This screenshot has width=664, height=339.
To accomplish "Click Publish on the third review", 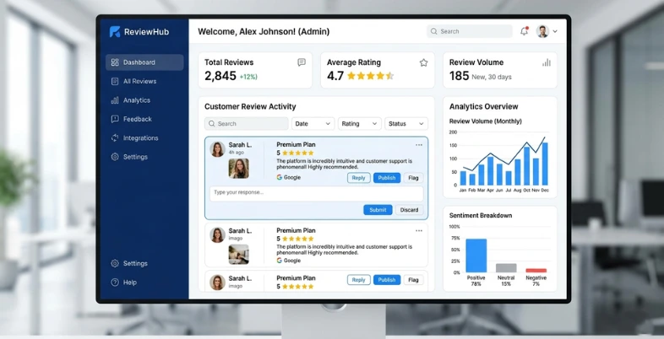I will (x=387, y=280).
